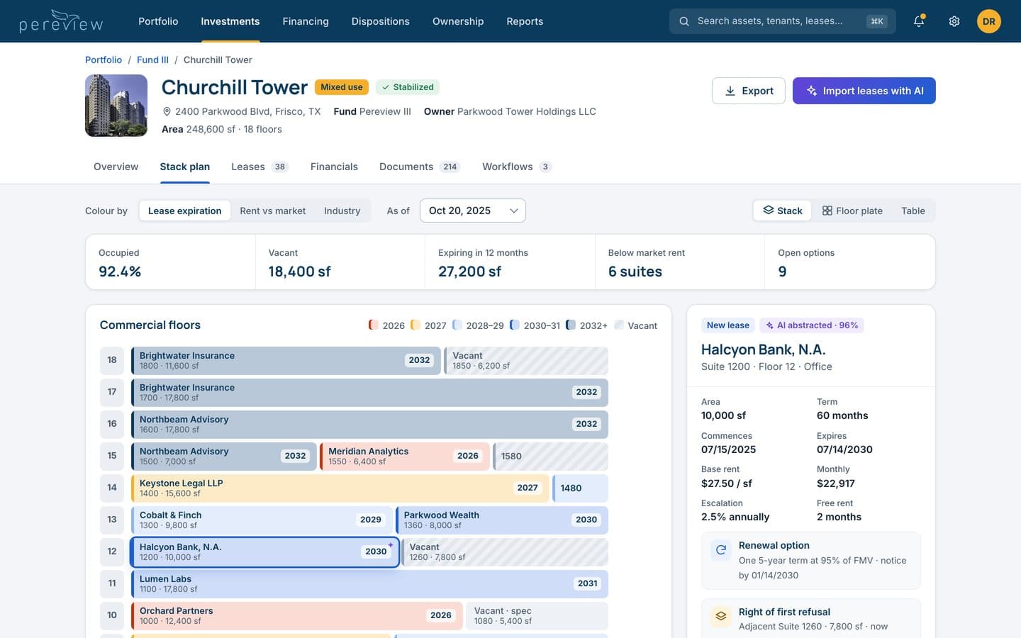This screenshot has width=1021, height=638.
Task: Click the location pin icon by address
Action: (x=167, y=111)
